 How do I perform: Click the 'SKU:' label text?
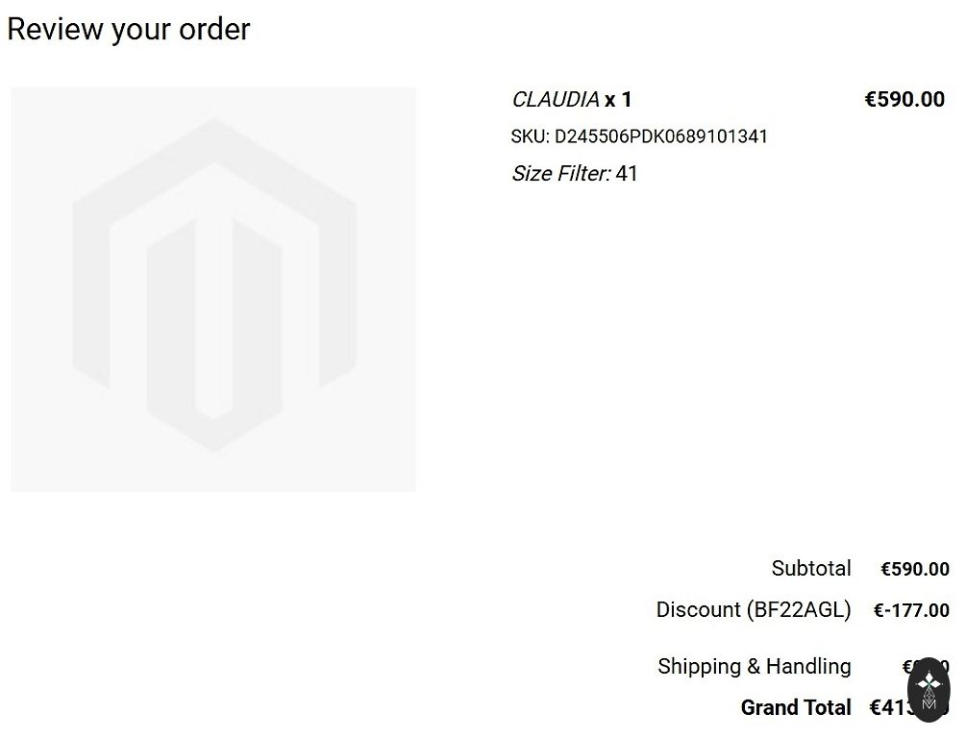[530, 136]
